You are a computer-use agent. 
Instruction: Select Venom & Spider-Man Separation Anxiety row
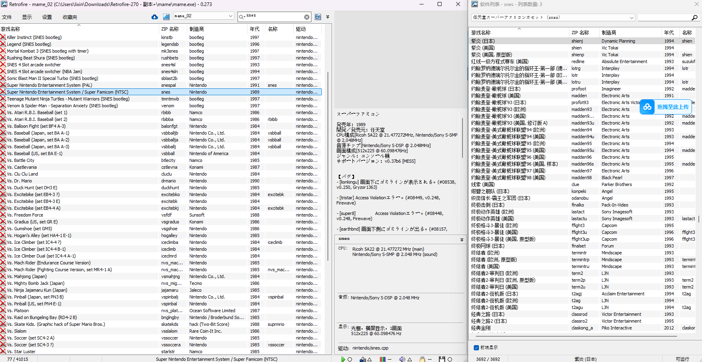pyautogui.click(x=161, y=106)
